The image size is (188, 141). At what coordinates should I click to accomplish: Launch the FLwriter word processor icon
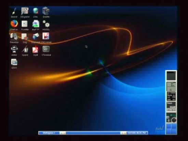[x=25, y=24]
